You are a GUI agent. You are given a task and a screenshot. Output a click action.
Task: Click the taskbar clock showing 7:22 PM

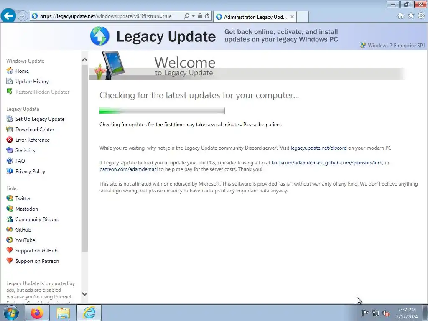pyautogui.click(x=407, y=313)
